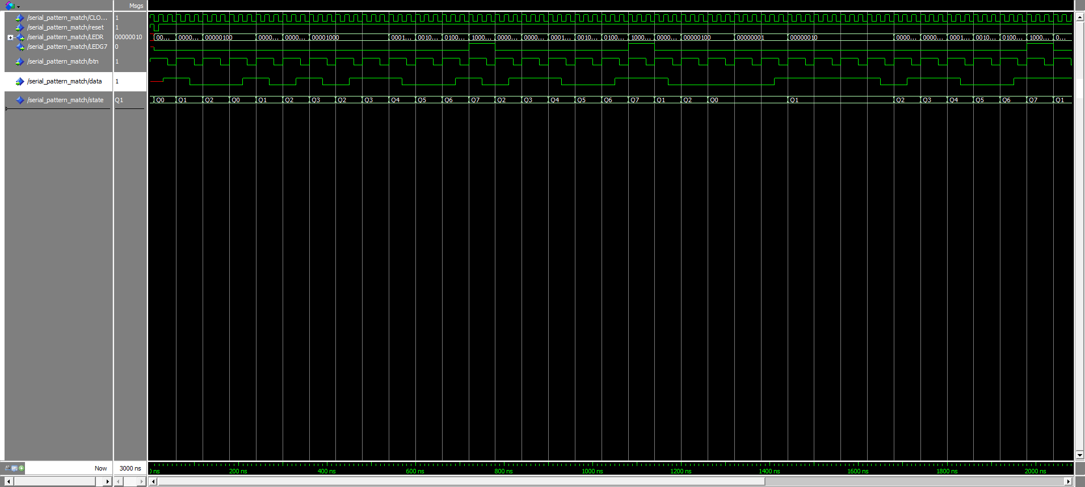This screenshot has height=487, width=1085.
Task: Click the Msgs column header
Action: [136, 6]
